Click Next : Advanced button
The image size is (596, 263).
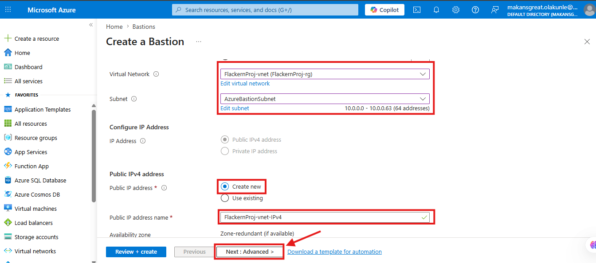click(x=250, y=251)
